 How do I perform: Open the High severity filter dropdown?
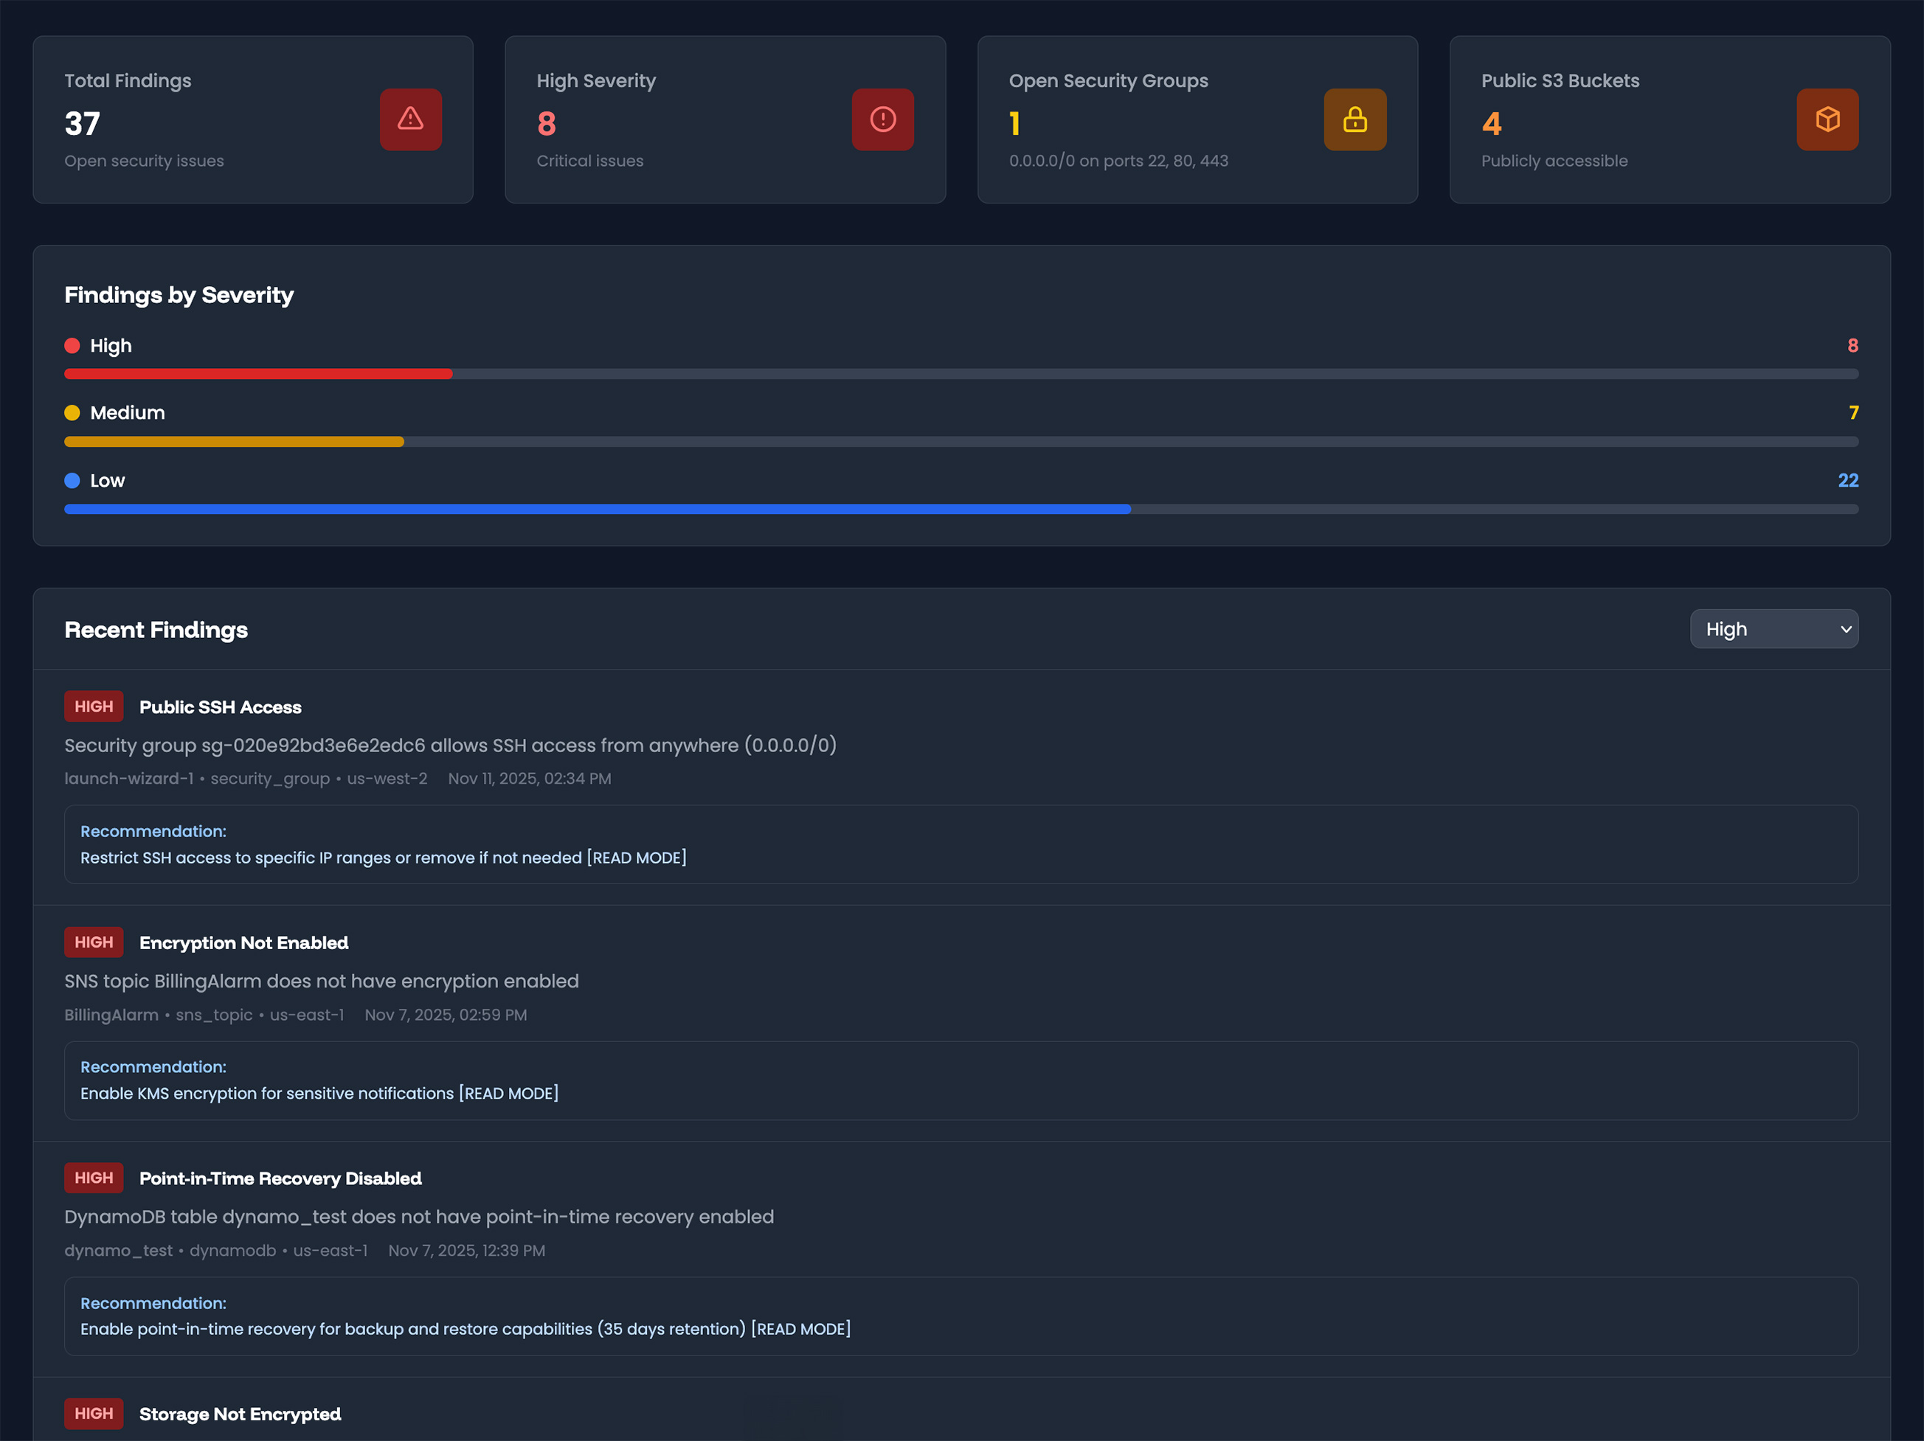click(x=1773, y=629)
